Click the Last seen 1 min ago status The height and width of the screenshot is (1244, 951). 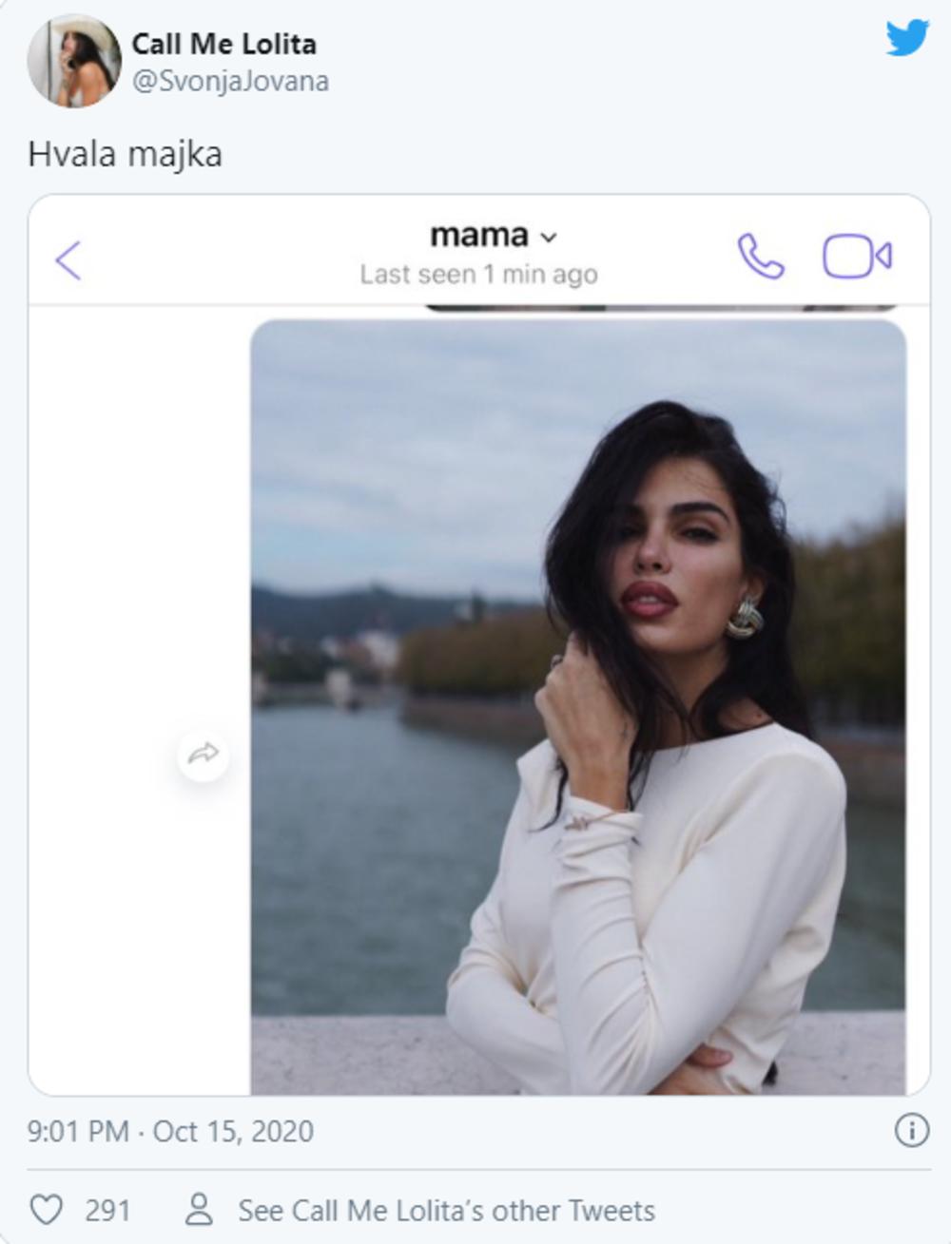pos(478,275)
